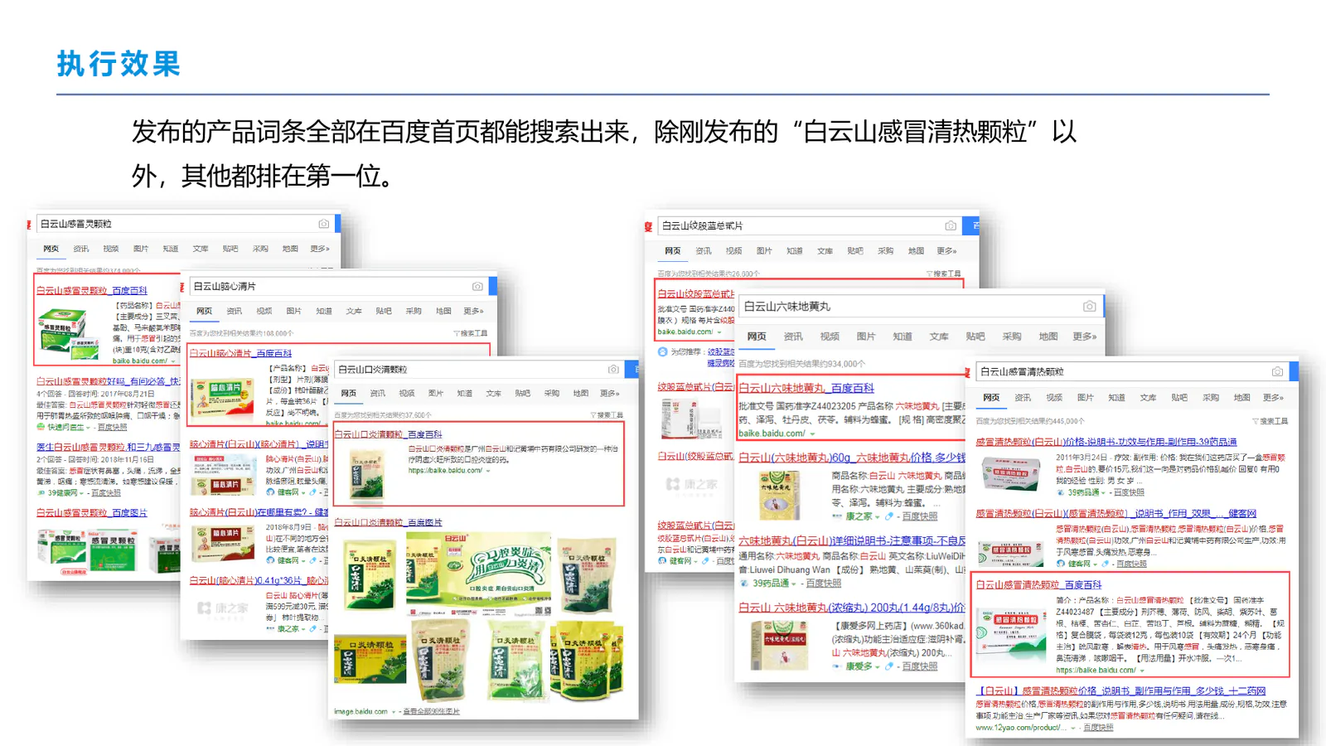Click green 感冒灵颗粒 box thumbnail in 百度百科 result

69,333
